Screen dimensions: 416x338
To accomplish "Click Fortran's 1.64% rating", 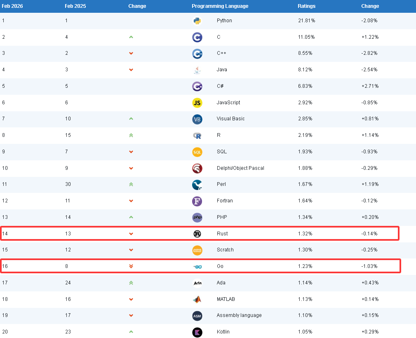I will [305, 201].
